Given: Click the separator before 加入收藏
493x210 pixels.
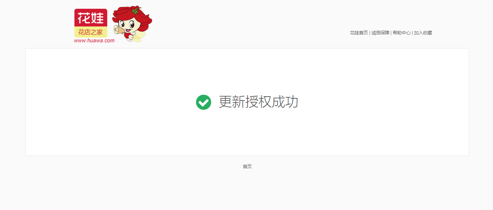Looking at the screenshot, I should point(412,33).
